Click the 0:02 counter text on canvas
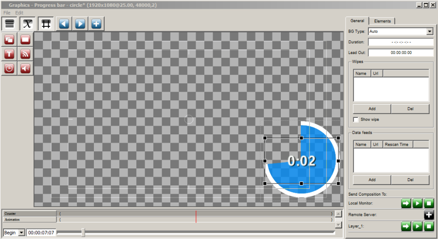438x239 pixels. click(302, 161)
